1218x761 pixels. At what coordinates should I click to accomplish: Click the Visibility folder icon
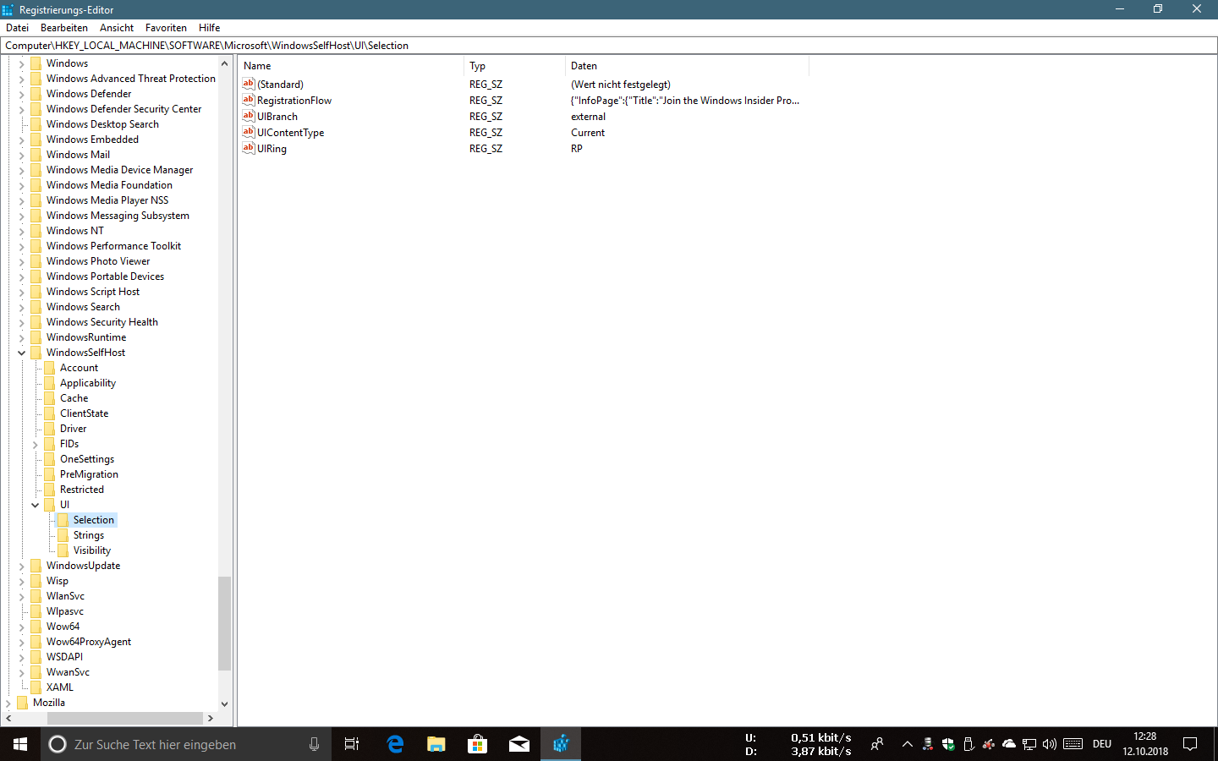(63, 550)
